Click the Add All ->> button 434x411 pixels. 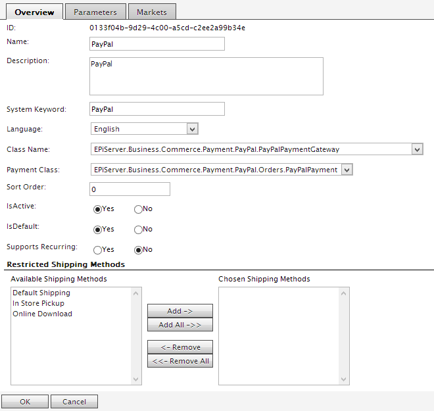[x=180, y=325]
